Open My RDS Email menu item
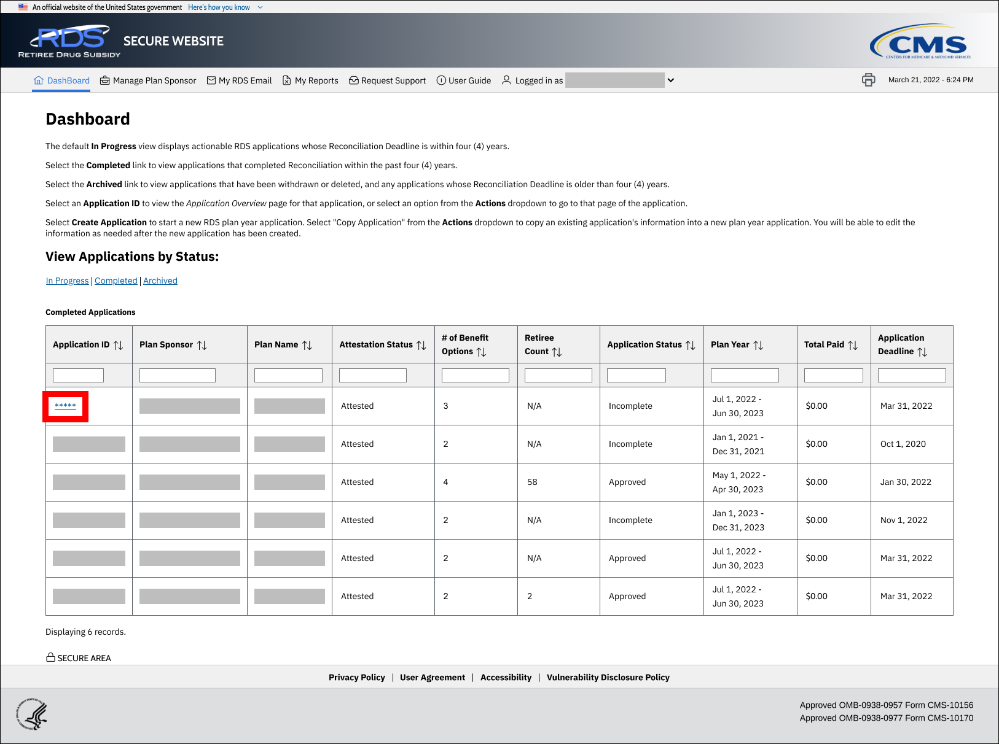Screen dimensions: 999x744 tap(239, 80)
